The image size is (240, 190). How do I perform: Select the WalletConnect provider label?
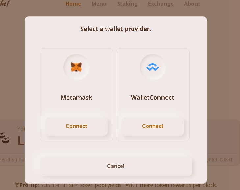click(x=152, y=98)
